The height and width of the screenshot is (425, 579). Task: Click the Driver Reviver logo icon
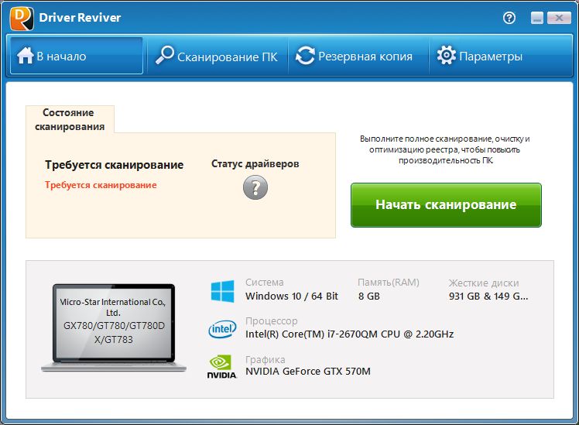[x=22, y=18]
